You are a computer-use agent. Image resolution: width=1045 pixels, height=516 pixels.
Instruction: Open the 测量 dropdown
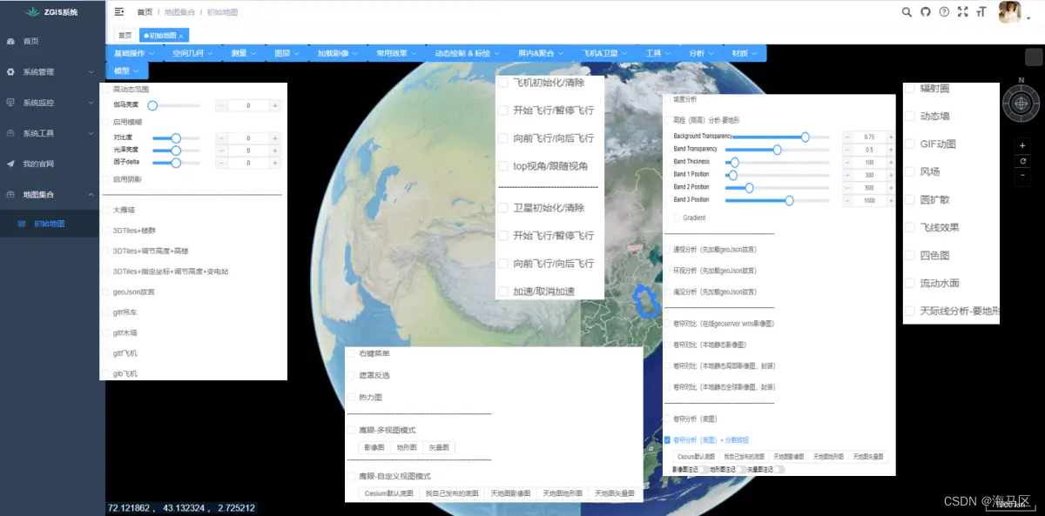point(243,53)
